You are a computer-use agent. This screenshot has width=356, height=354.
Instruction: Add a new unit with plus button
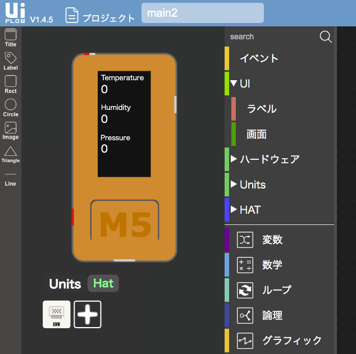point(88,314)
